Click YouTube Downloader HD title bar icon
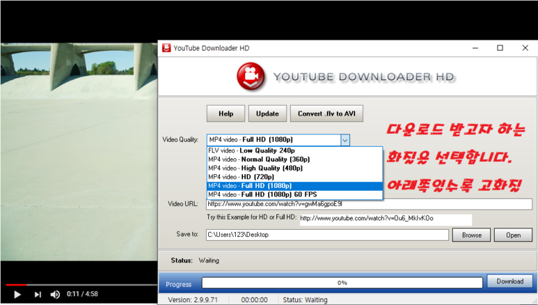538x305 pixels. 166,48
